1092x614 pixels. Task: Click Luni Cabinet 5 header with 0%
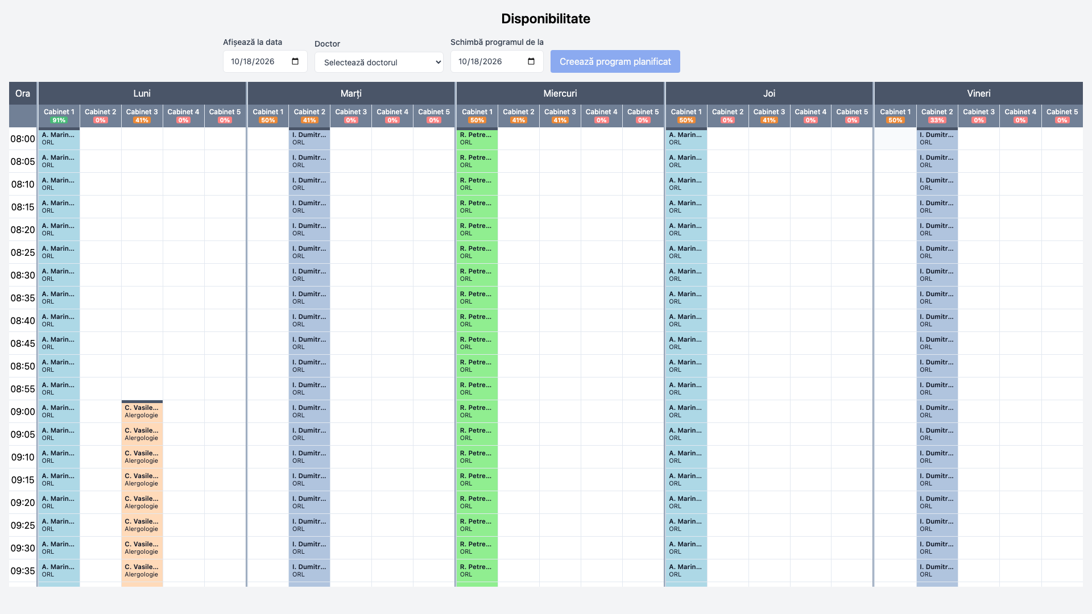click(x=225, y=116)
